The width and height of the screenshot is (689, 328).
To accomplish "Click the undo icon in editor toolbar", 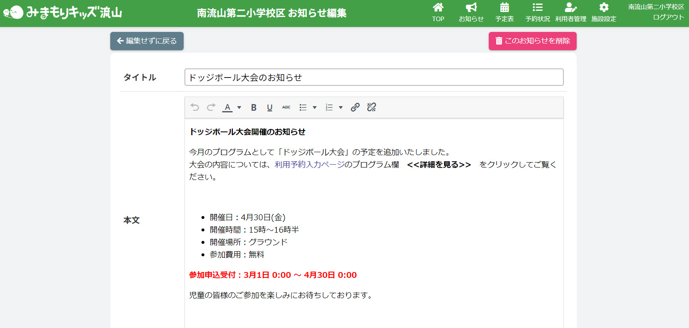I will pyautogui.click(x=194, y=107).
